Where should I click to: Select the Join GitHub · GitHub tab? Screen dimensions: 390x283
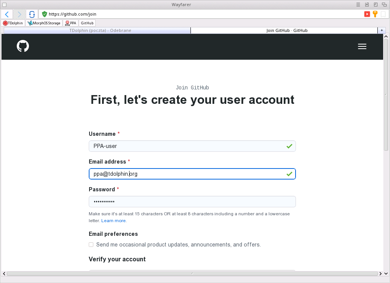point(284,30)
